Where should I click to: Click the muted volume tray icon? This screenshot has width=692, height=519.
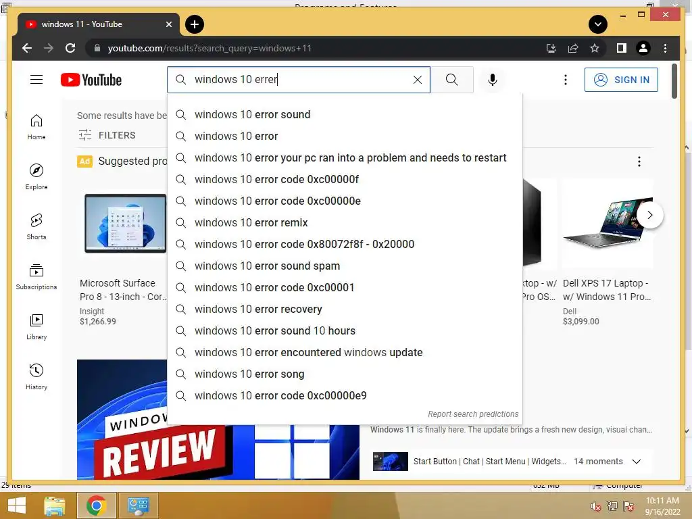(x=596, y=506)
